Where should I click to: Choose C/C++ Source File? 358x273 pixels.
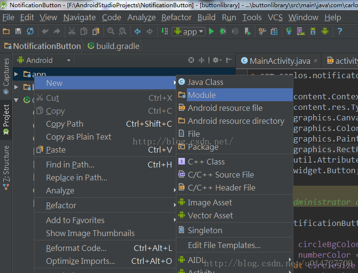point(235,175)
